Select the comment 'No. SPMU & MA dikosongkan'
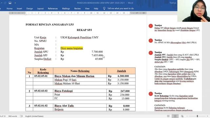Viewport: 210px width, 118px height. tap(176, 43)
